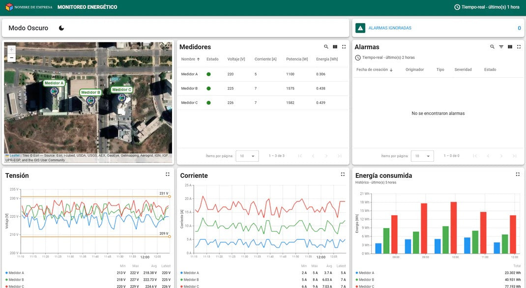The height and width of the screenshot is (288, 526).
Task: Expand Corriente chart to fullscreen
Action: click(x=343, y=174)
